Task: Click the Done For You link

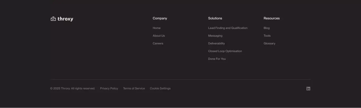Action: point(217,59)
